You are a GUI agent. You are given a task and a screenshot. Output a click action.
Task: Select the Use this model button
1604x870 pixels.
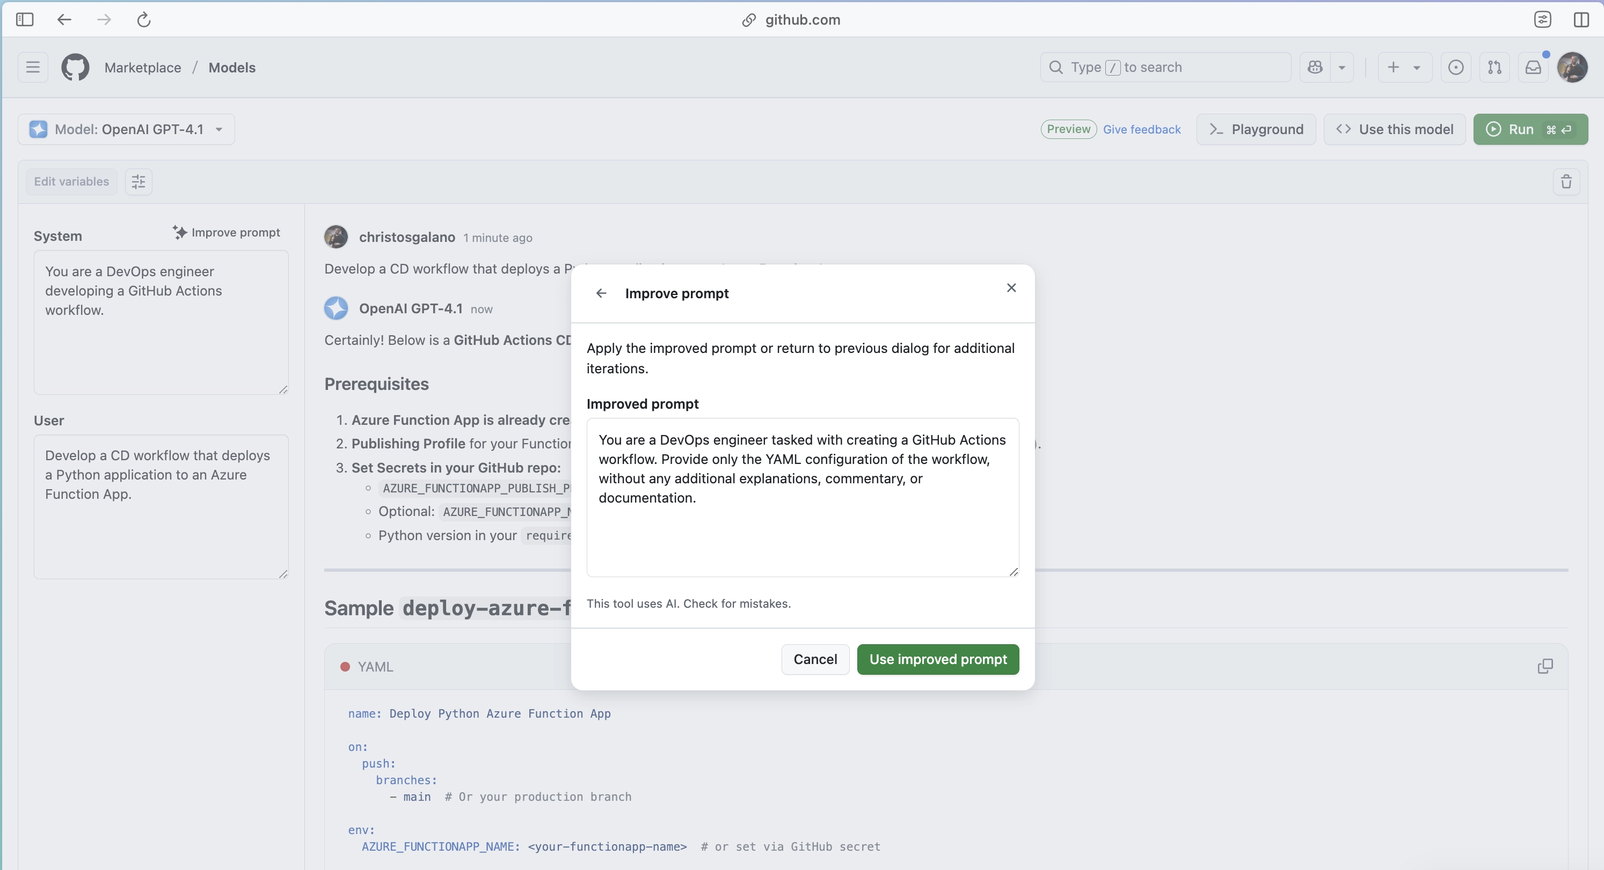click(x=1394, y=129)
